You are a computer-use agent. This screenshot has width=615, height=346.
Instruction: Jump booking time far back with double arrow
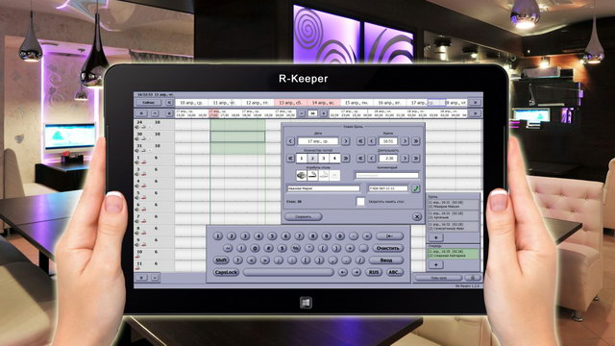pyautogui.click(x=360, y=141)
